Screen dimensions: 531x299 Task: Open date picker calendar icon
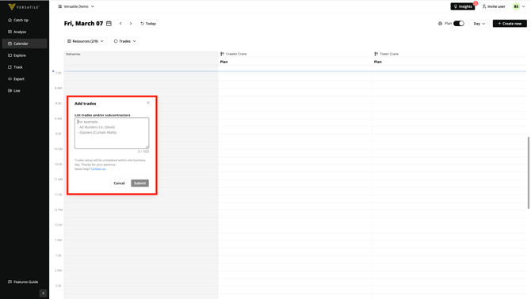(109, 23)
